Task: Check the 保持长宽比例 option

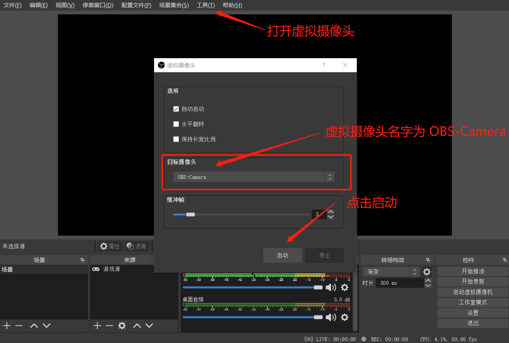Action: pos(176,139)
